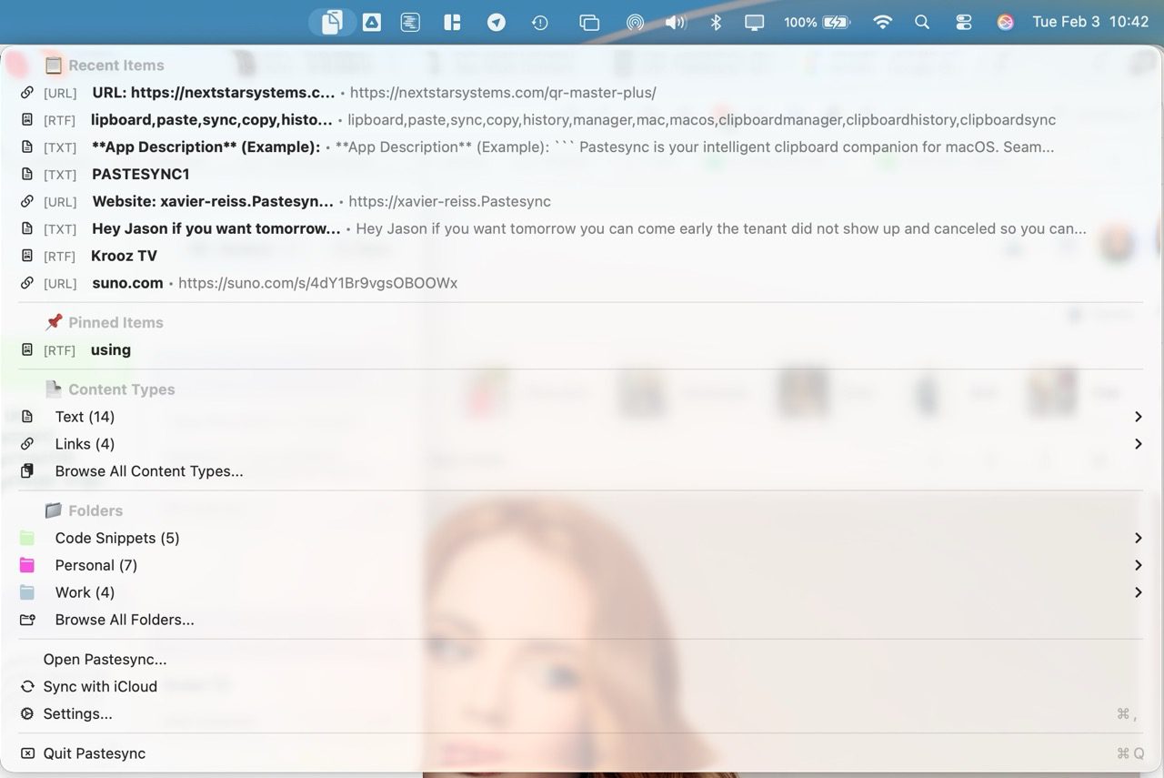Select the pinned 'using' RTF item
1164x778 pixels.
pos(110,349)
